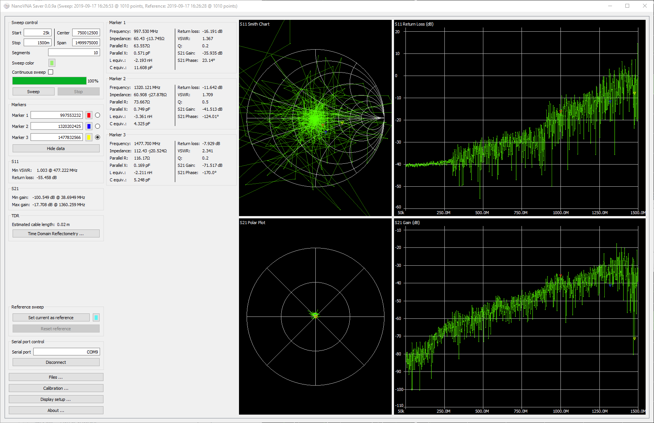Open Display setup options

(x=56, y=399)
